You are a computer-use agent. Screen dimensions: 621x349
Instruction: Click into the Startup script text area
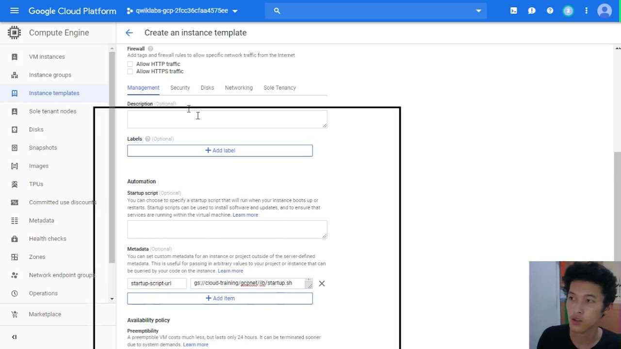click(x=227, y=229)
